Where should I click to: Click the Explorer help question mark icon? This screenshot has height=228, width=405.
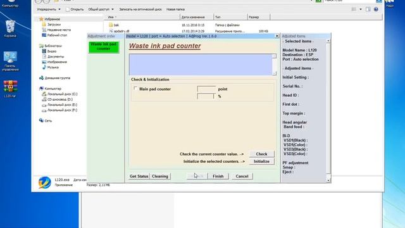click(376, 9)
